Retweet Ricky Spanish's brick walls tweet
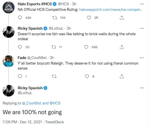The width and height of the screenshot is (149, 128). (54, 47)
